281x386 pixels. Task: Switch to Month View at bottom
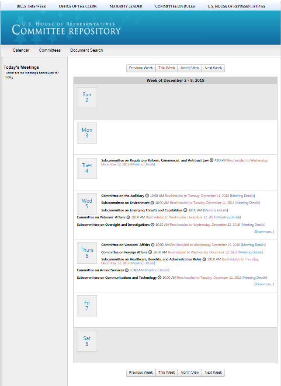coord(190,373)
